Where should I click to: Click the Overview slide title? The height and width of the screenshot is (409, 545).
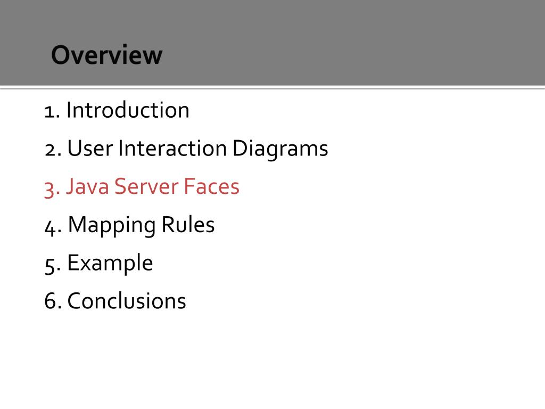coord(106,55)
